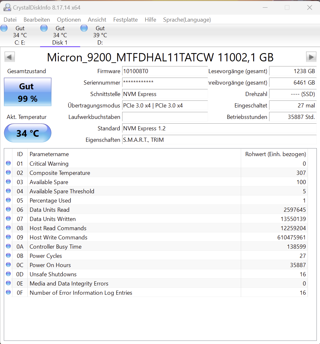Minimize the CrystalDiskInfo window
Image resolution: width=320 pixels, height=344 pixels.
tap(265, 7)
